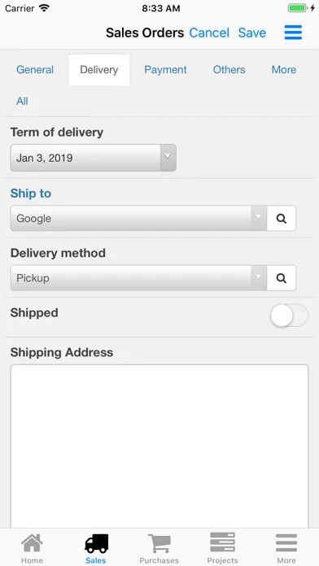Click the Ship to label link
Image resolution: width=319 pixels, height=566 pixels.
coord(31,194)
